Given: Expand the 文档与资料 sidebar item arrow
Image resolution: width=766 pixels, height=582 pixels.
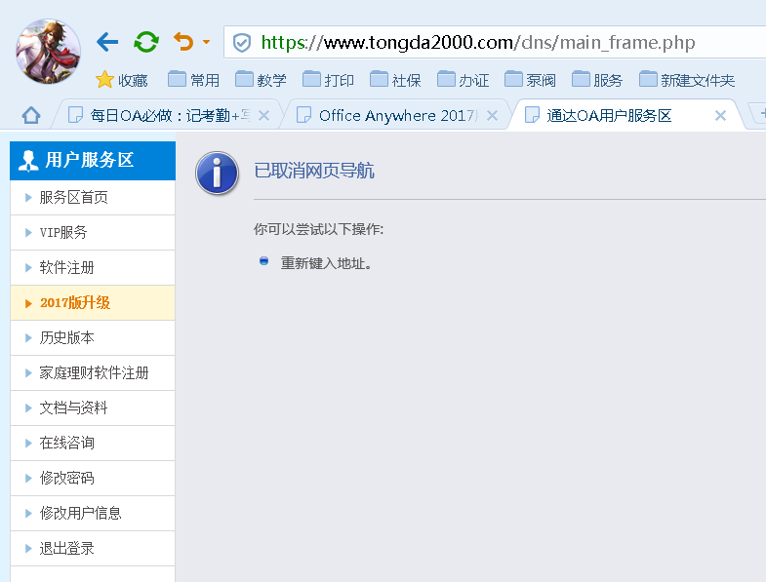Looking at the screenshot, I should pos(28,408).
